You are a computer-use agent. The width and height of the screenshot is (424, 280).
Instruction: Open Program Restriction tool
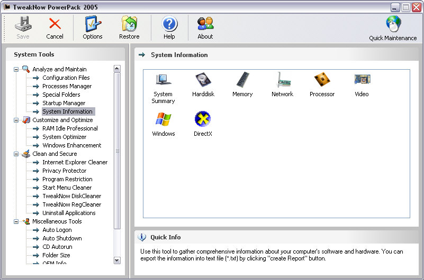click(x=67, y=179)
